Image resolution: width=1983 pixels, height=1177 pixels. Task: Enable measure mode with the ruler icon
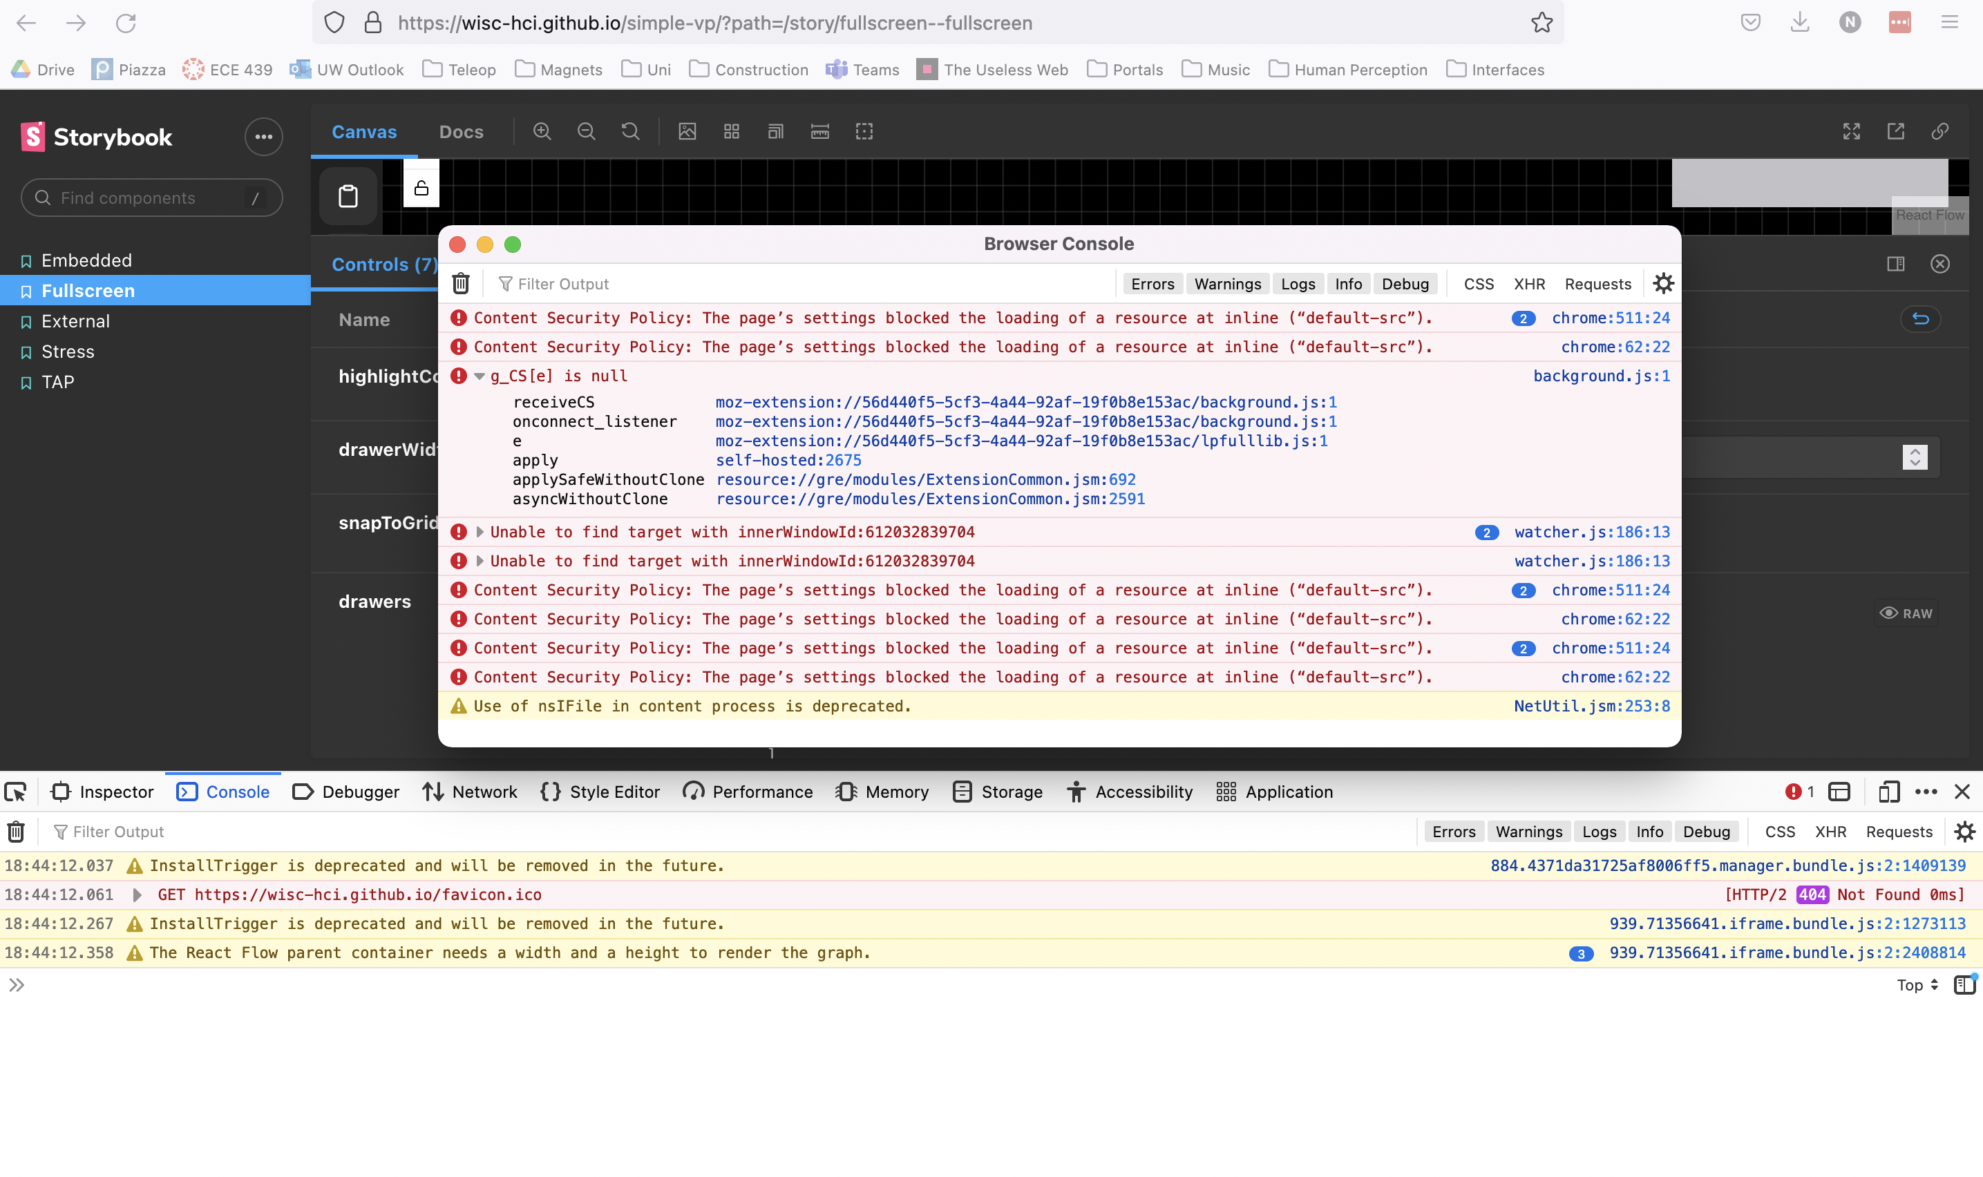(x=819, y=132)
